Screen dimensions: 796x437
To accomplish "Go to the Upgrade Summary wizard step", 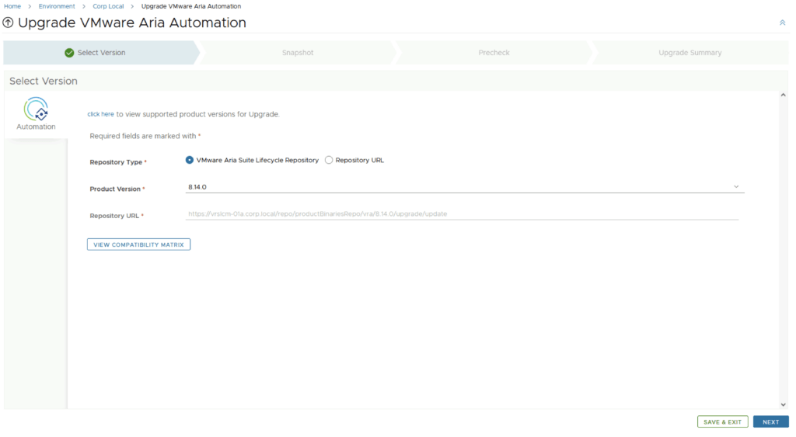I will click(x=690, y=53).
